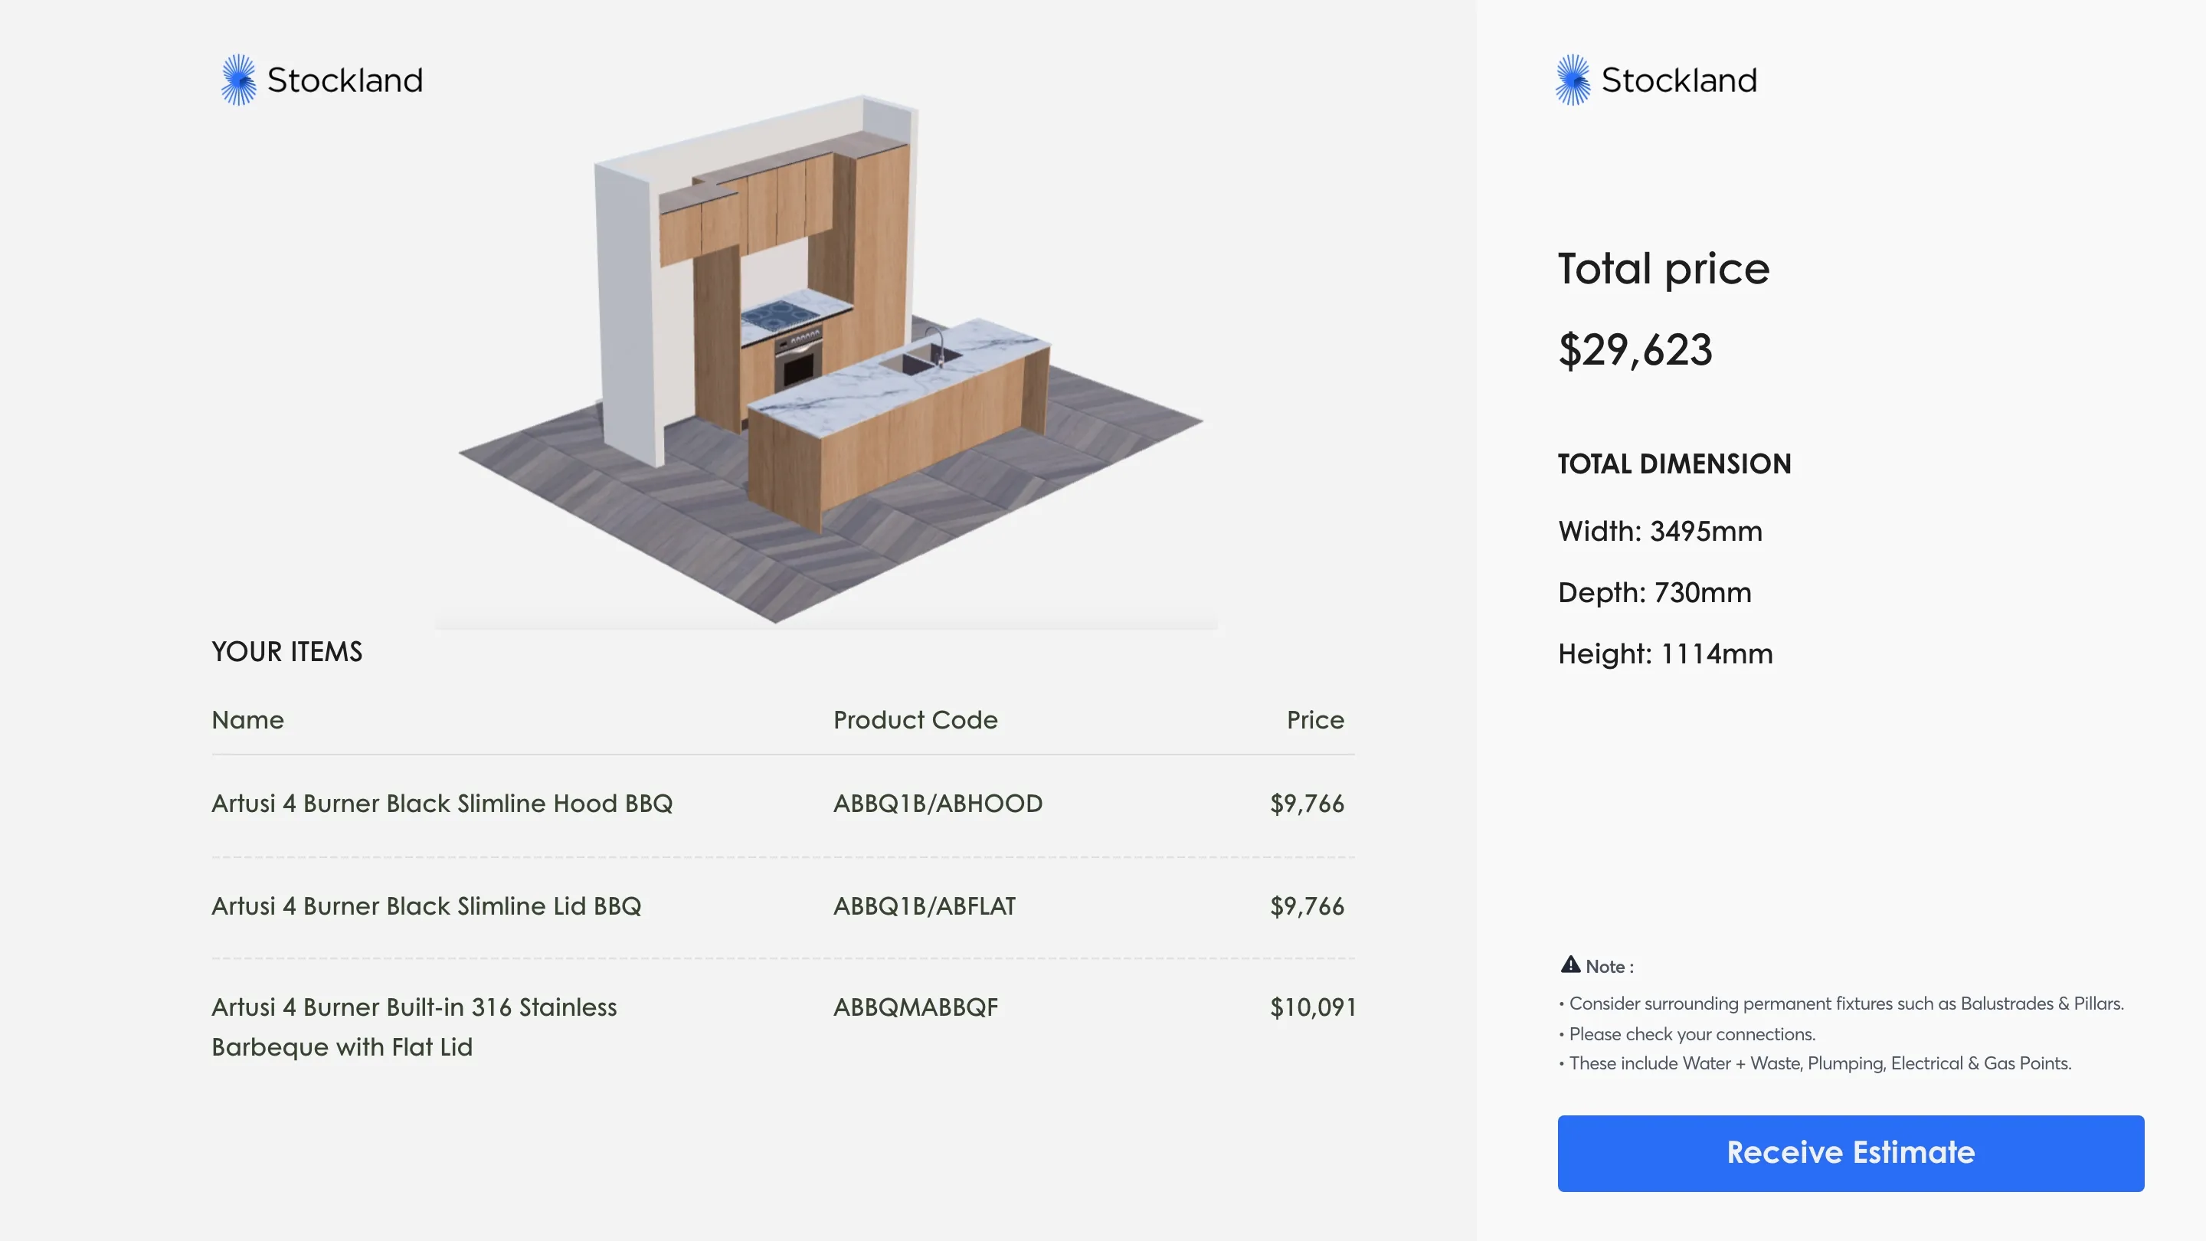Viewport: 2206px width, 1241px height.
Task: Click the $29,623 total price amount
Action: click(x=1634, y=350)
